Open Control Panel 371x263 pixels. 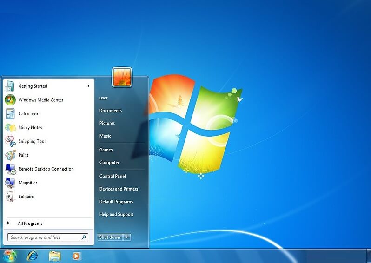pos(113,176)
